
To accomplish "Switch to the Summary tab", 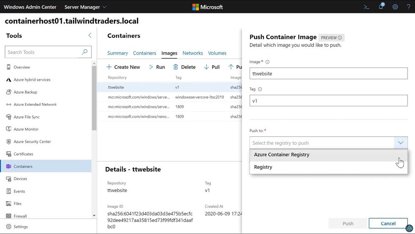I will pos(118,53).
